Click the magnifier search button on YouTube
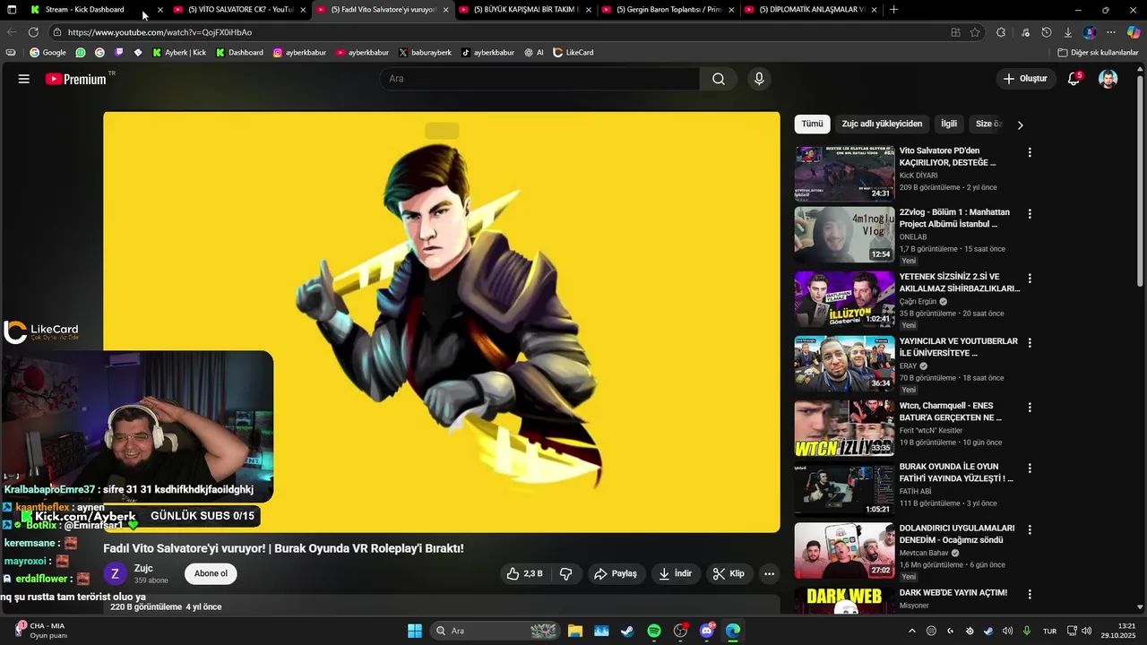 click(x=719, y=79)
